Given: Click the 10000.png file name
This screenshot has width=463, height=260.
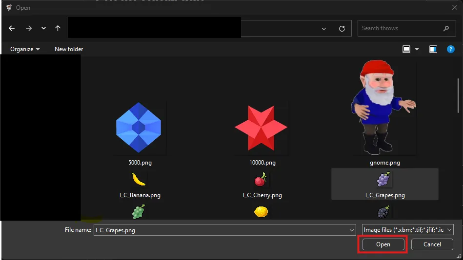Looking at the screenshot, I should tap(262, 163).
